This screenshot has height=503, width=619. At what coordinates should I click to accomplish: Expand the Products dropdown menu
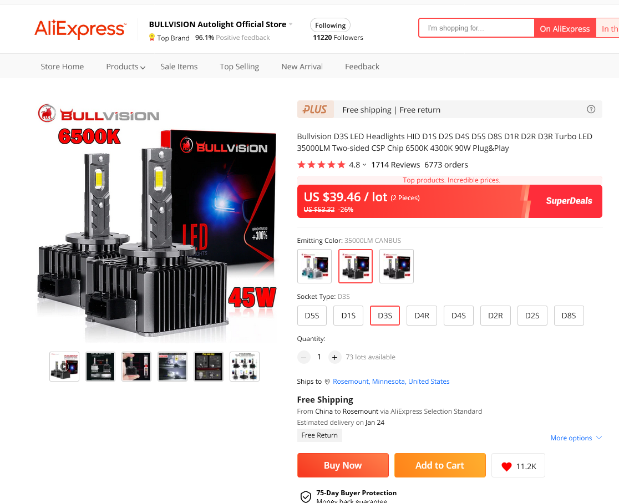(125, 67)
